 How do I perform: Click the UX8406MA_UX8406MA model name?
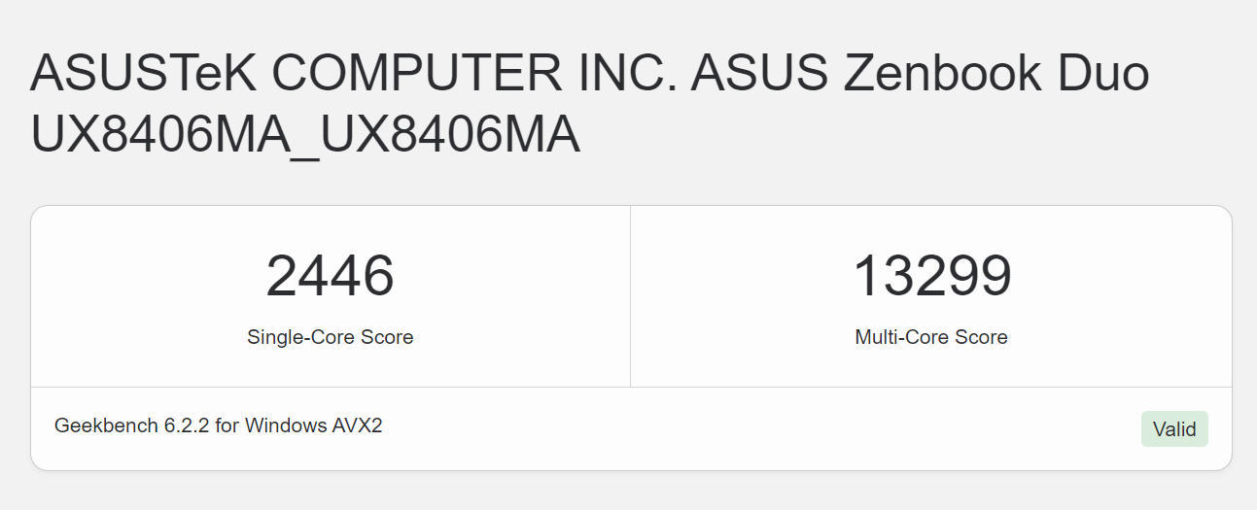tap(305, 135)
